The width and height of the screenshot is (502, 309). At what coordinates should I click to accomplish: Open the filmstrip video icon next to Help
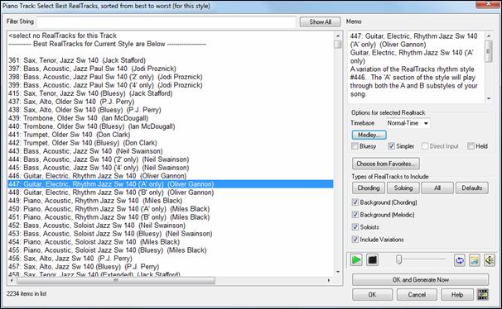483,294
